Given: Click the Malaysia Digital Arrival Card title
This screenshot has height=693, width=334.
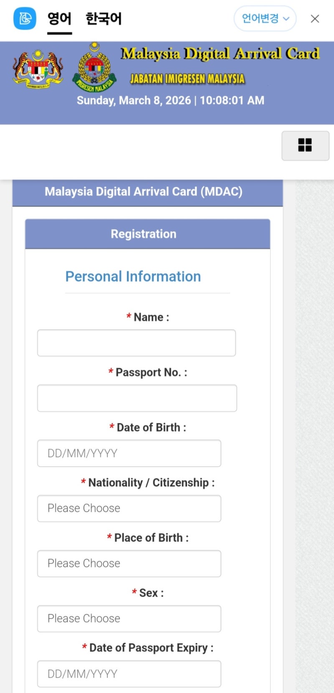Looking at the screenshot, I should pos(220,54).
